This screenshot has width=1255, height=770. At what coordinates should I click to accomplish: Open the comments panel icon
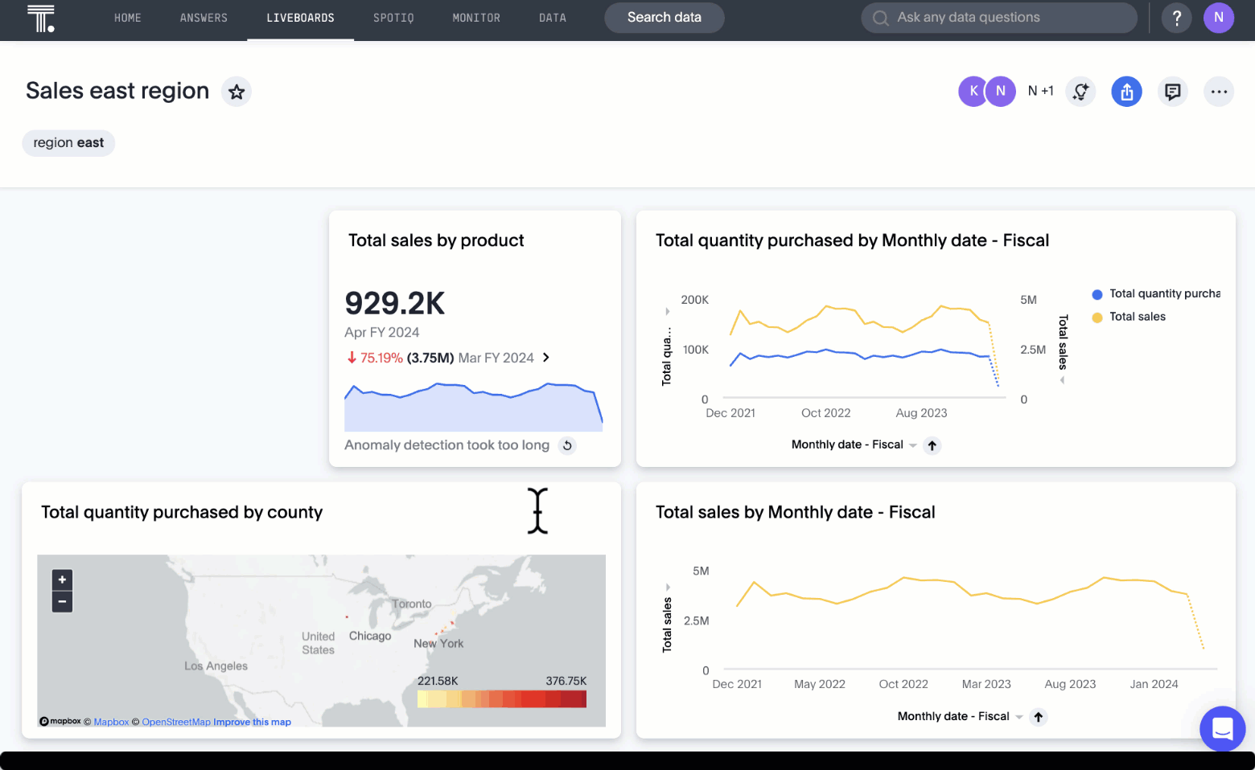point(1173,92)
